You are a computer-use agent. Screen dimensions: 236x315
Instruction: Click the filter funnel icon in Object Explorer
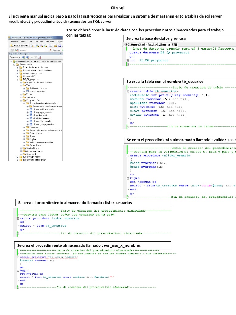(x=36, y=57)
